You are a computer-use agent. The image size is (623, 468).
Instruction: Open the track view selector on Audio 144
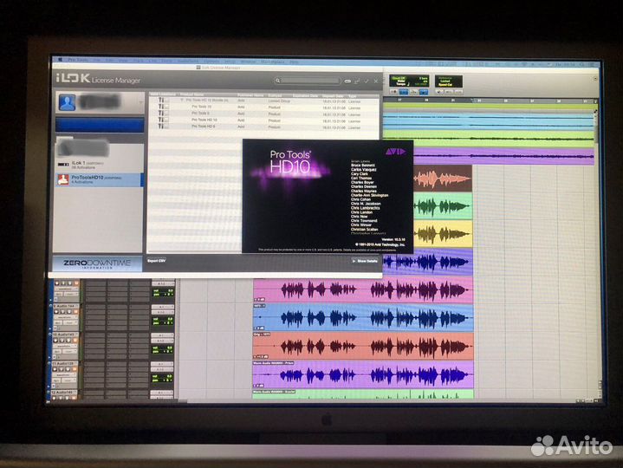(64, 317)
